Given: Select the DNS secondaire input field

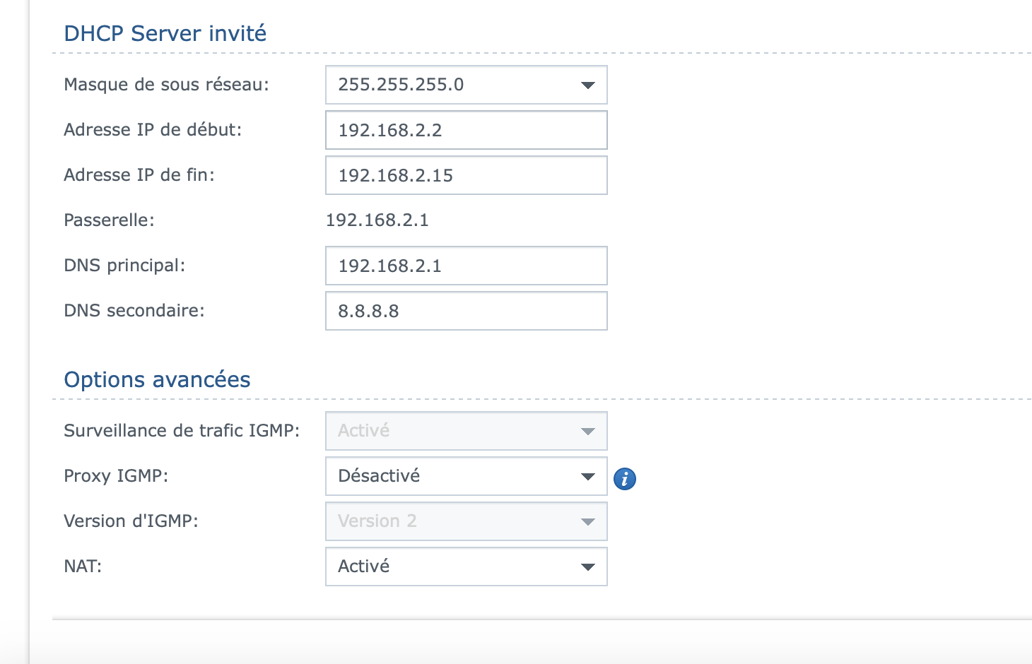Looking at the screenshot, I should tap(466, 311).
